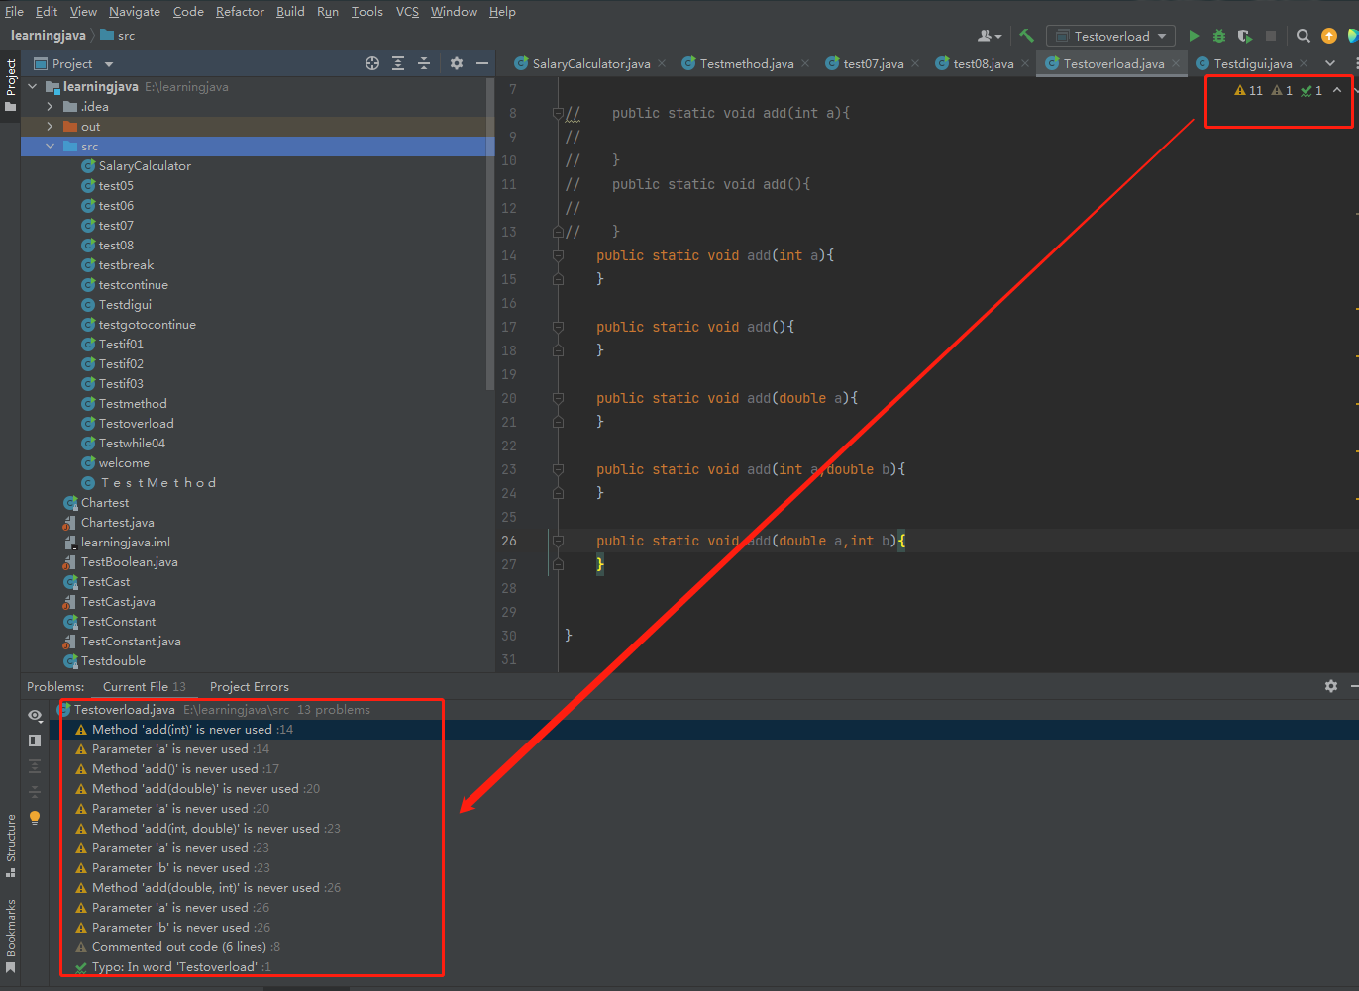Screen dimensions: 1359x991
Task: Open the Project tool window strip button
Action: 11,84
